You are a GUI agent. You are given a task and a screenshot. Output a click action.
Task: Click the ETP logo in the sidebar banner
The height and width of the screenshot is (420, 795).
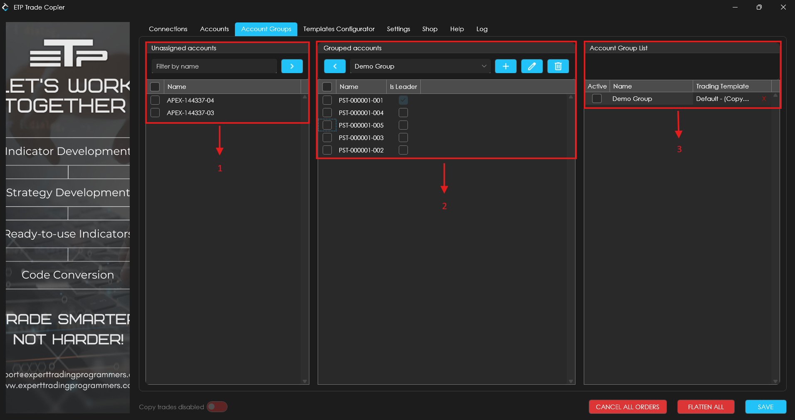[69, 53]
